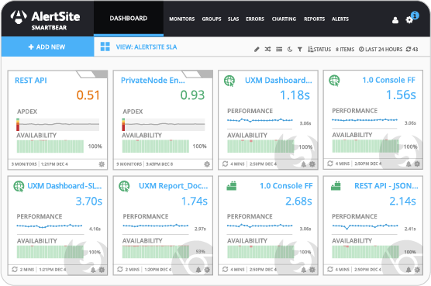
Task: Click bell on UXM Report_Doc tile
Action: pos(198,270)
